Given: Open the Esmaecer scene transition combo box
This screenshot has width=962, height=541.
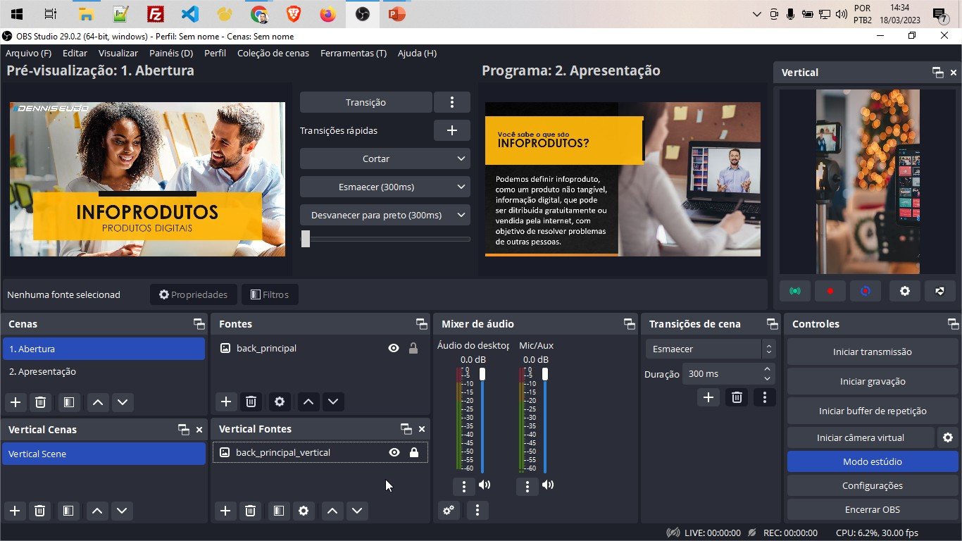Looking at the screenshot, I should pyautogui.click(x=710, y=349).
